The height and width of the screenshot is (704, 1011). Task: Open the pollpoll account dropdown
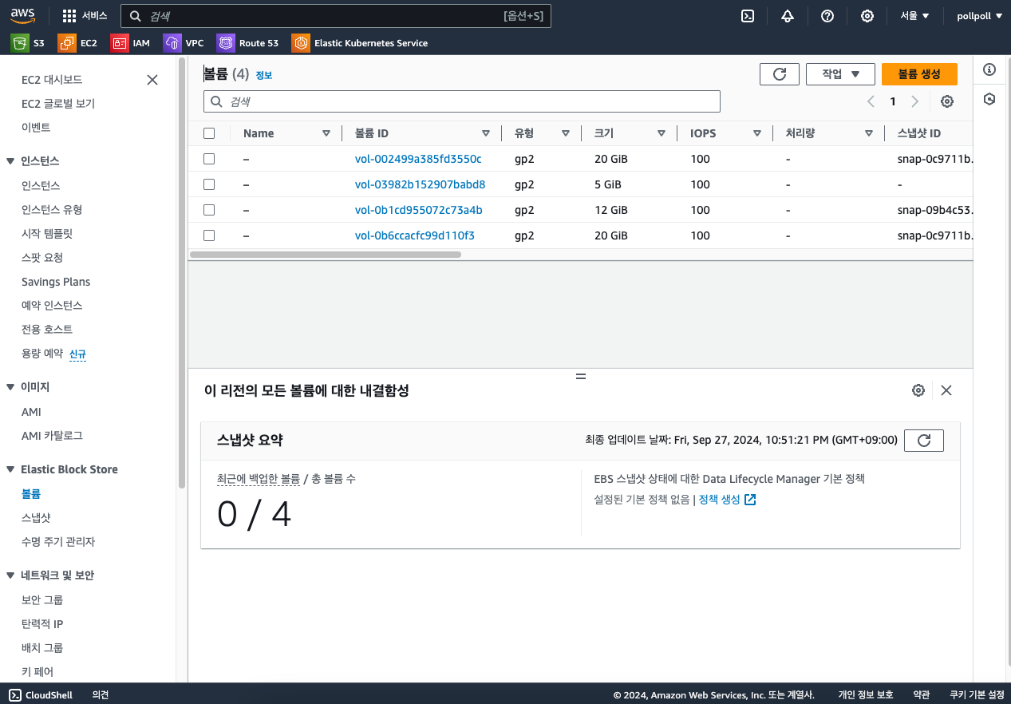pyautogui.click(x=979, y=16)
